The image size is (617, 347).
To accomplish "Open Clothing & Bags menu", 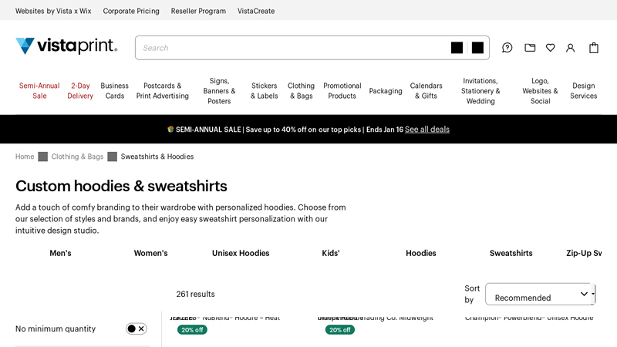I will (x=301, y=91).
